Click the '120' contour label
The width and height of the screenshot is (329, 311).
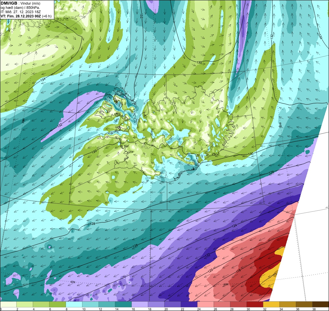click(210, 270)
